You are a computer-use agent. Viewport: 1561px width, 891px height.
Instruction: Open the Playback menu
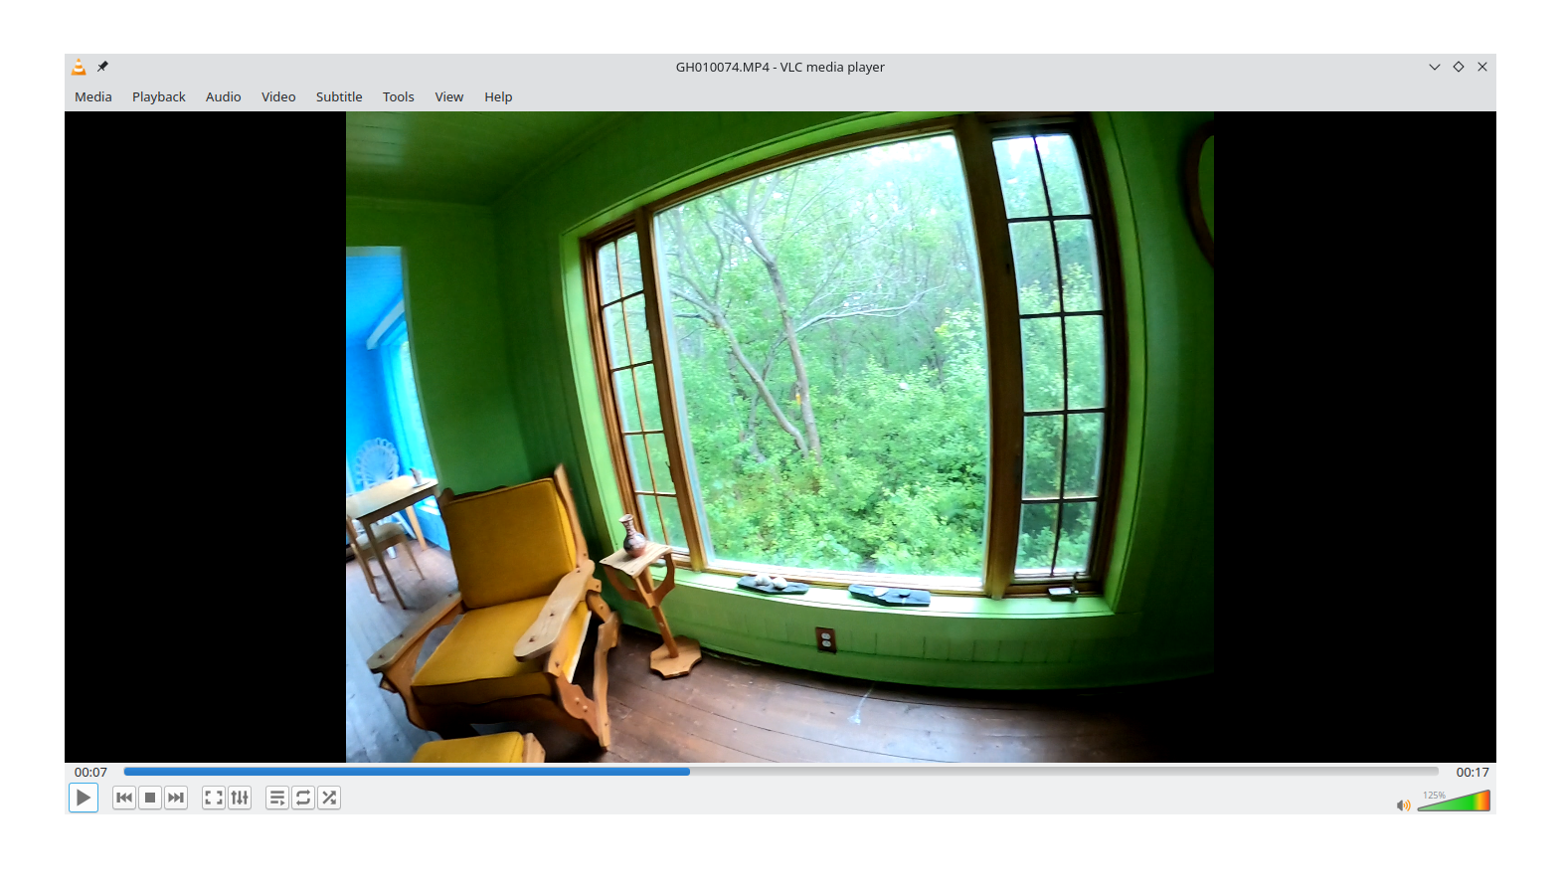(x=159, y=96)
